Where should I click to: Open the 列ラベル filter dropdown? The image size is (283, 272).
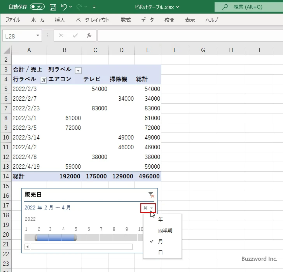(79, 70)
